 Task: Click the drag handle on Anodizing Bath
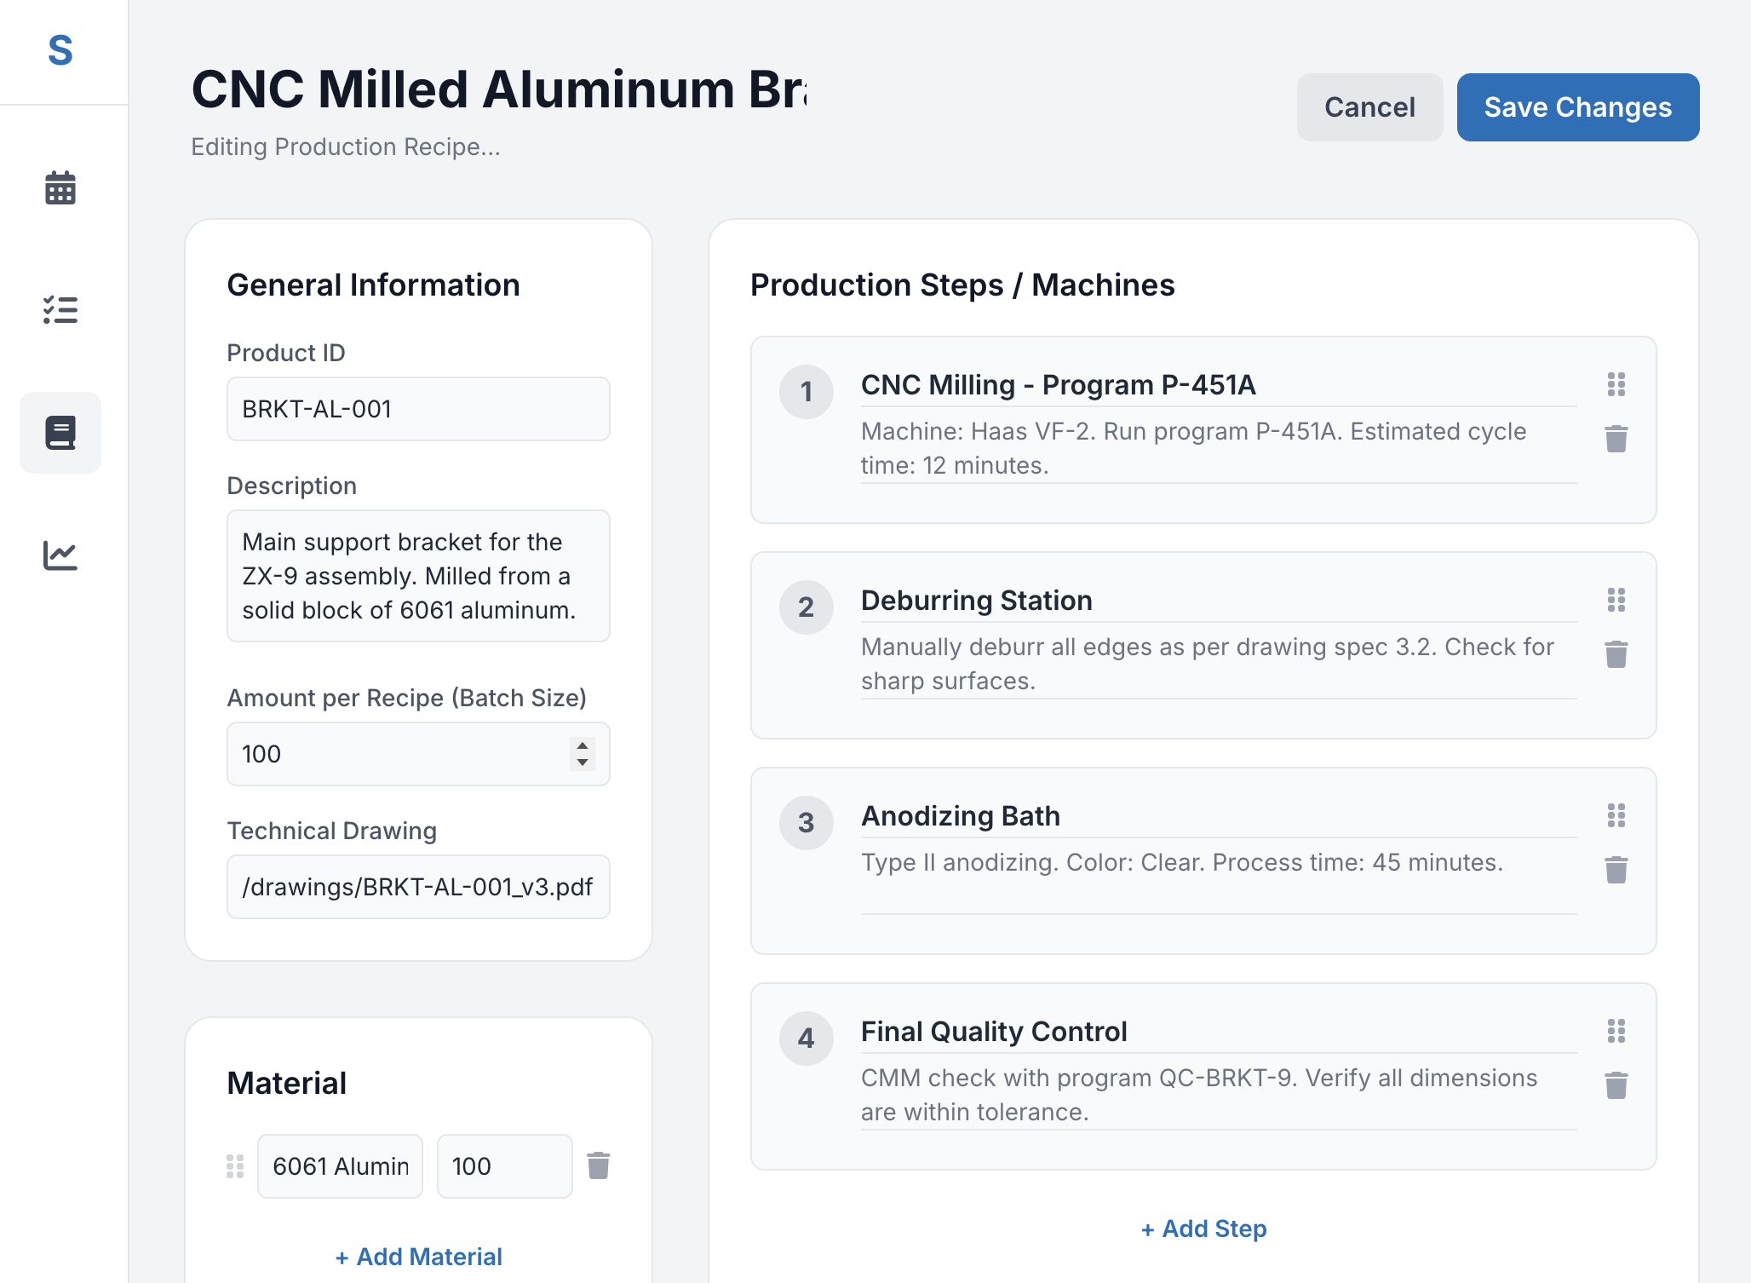coord(1616,815)
